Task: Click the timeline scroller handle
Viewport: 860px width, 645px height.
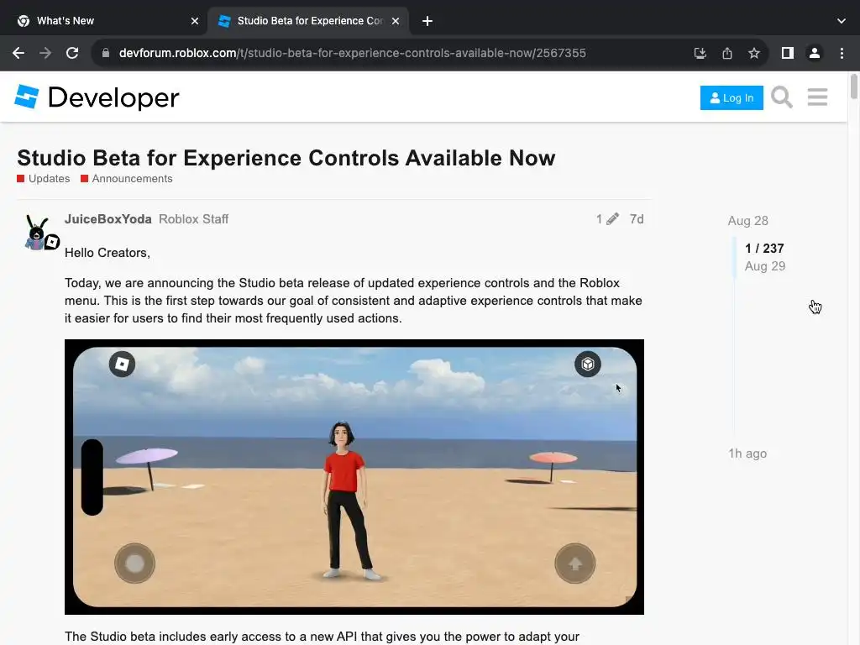Action: pyautogui.click(x=735, y=257)
